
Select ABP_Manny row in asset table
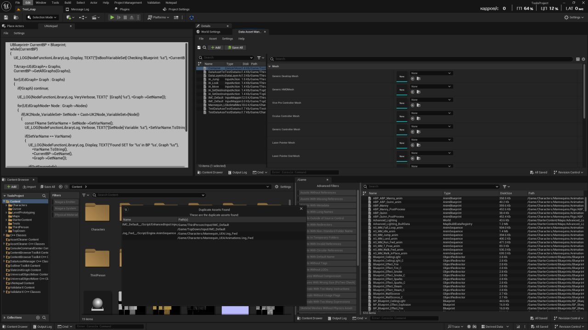pos(473,206)
